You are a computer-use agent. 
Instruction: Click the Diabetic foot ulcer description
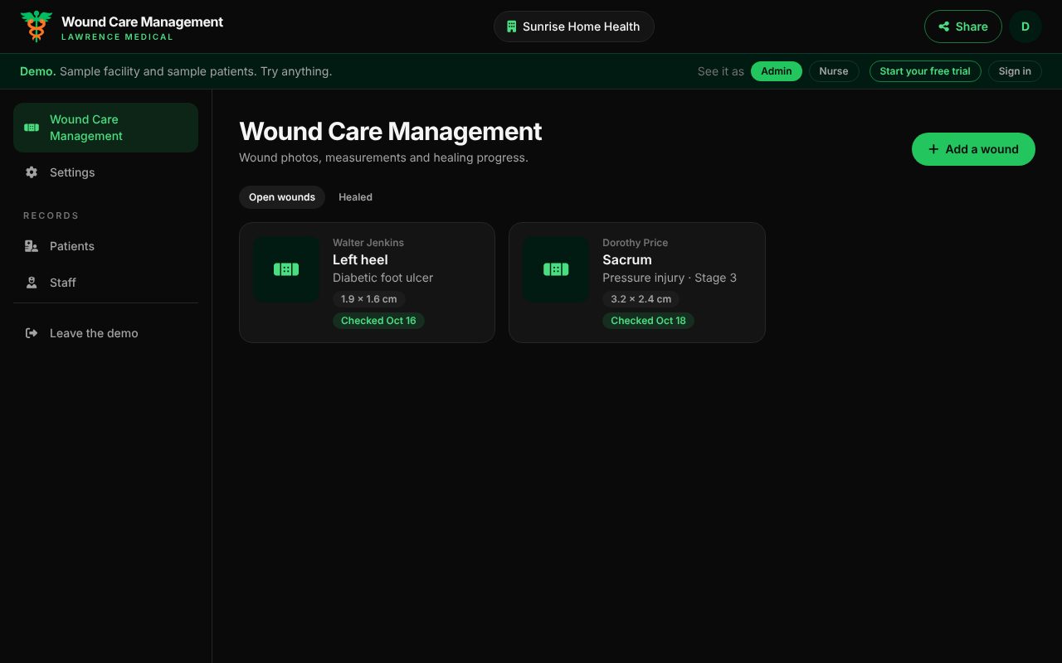(x=383, y=278)
